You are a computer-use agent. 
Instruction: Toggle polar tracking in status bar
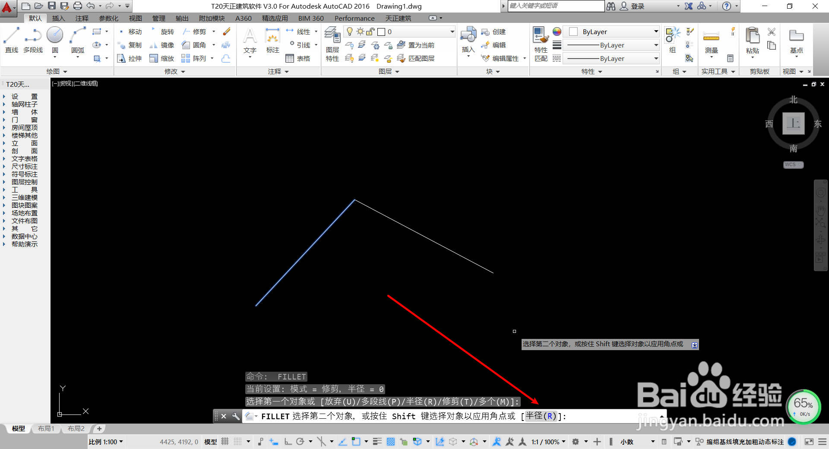coord(300,442)
